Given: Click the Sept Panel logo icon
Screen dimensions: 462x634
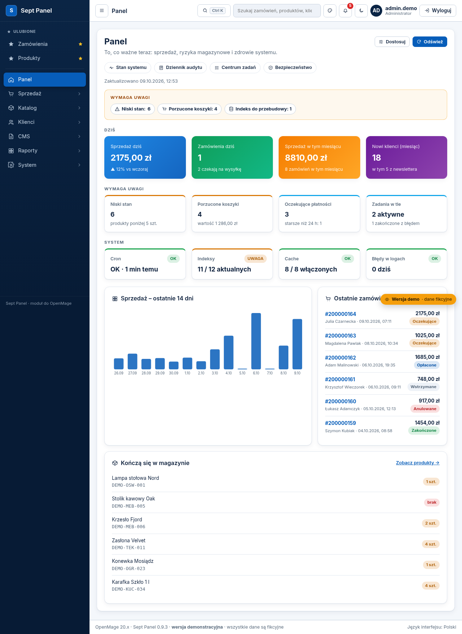Looking at the screenshot, I should click(12, 10).
